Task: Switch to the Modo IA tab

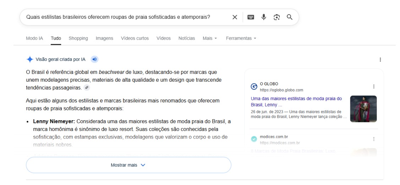Action: click(x=34, y=38)
